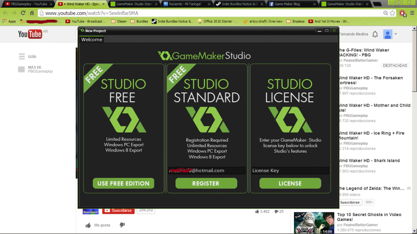417x234 pixels.
Task: Open the Bundles bookmarks folder
Action: (139, 21)
